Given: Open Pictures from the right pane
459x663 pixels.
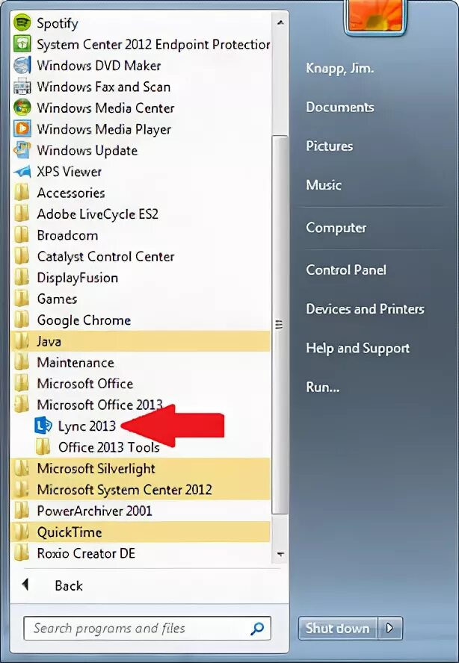Looking at the screenshot, I should point(330,146).
